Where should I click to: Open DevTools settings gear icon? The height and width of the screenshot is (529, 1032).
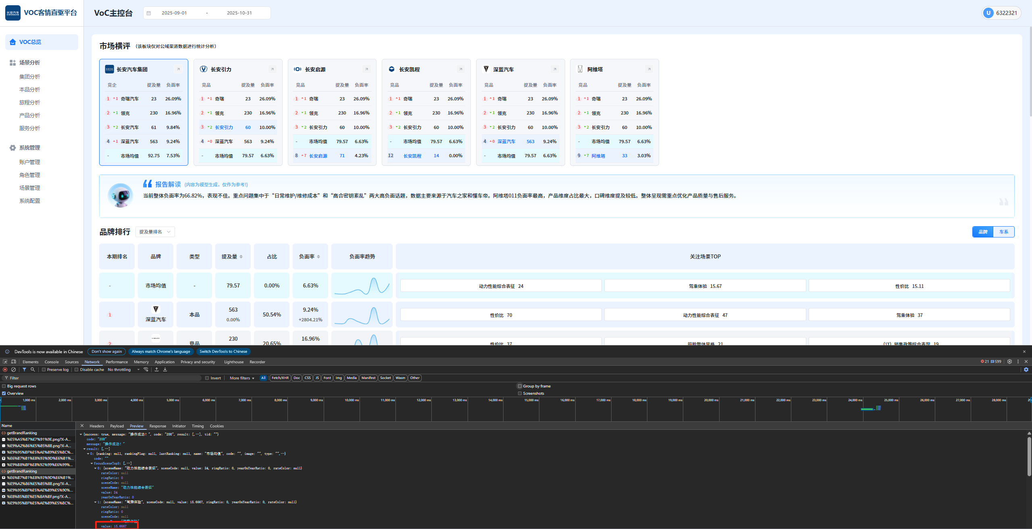(1009, 362)
